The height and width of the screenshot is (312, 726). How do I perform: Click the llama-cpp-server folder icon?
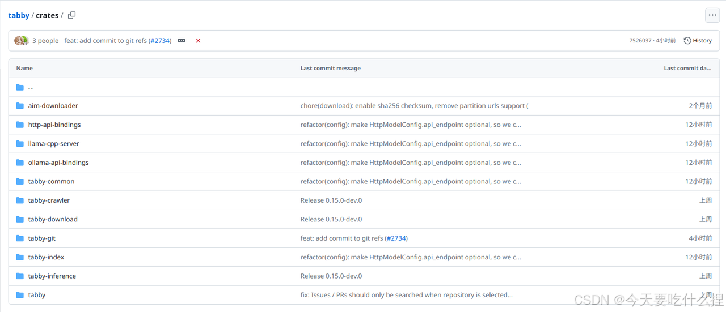[x=20, y=144]
